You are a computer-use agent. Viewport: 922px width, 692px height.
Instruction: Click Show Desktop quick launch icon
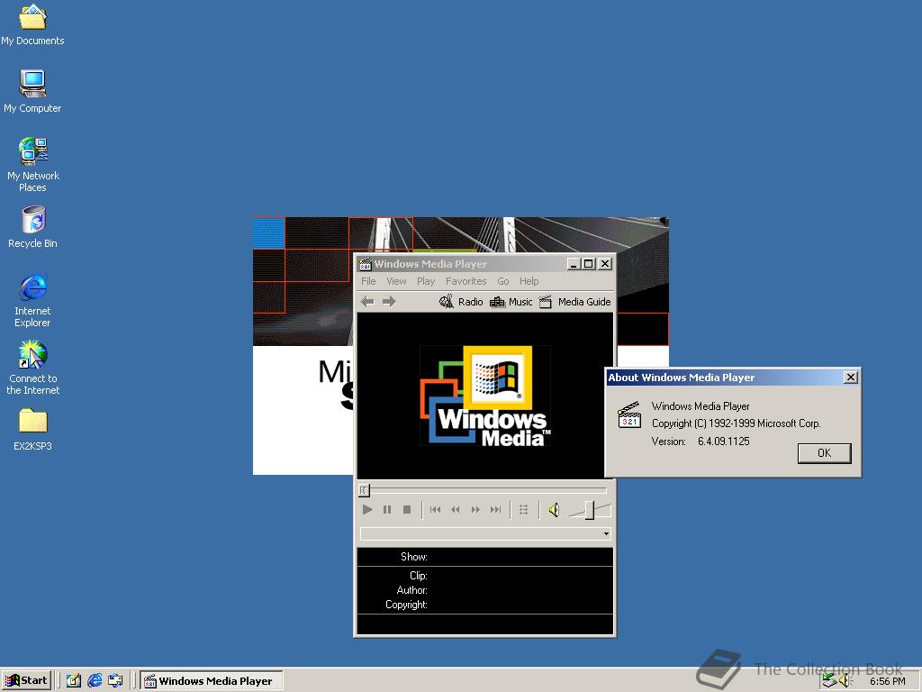(74, 681)
